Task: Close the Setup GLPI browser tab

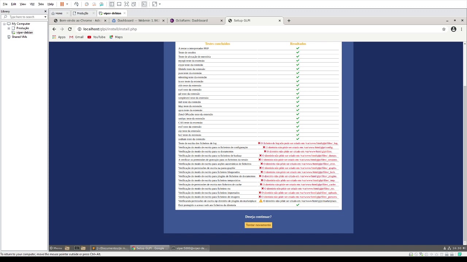Action: point(280,20)
